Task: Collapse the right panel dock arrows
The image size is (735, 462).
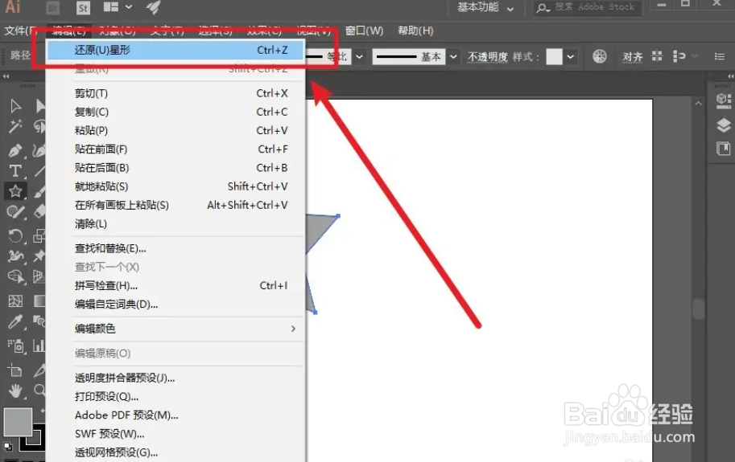Action: [730, 76]
